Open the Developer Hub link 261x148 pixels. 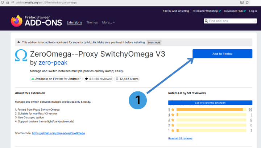235,11
